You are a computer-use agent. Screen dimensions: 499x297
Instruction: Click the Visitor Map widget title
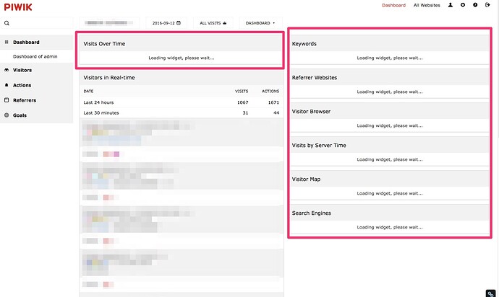click(306, 179)
